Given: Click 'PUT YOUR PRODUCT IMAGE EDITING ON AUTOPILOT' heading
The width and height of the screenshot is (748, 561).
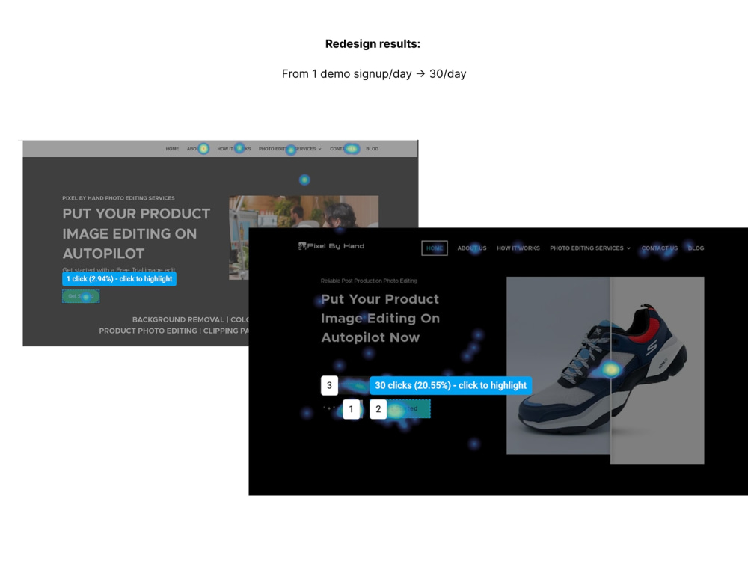Looking at the screenshot, I should pyautogui.click(x=136, y=233).
